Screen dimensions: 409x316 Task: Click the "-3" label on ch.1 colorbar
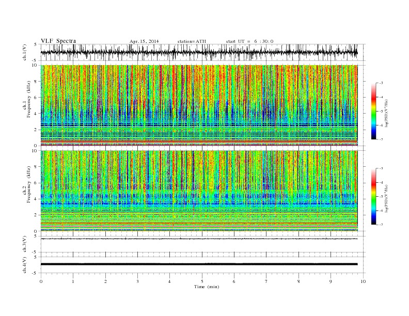(381, 83)
